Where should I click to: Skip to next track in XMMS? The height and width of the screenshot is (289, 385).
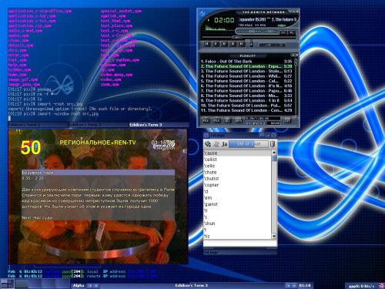(x=241, y=44)
